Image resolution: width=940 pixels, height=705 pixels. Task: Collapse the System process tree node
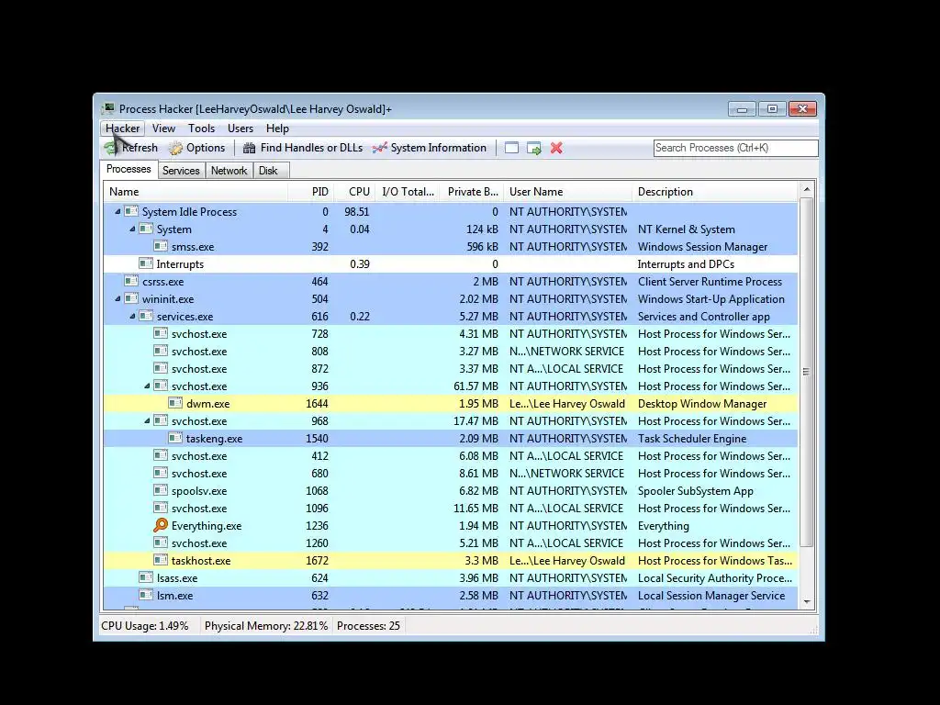click(132, 229)
